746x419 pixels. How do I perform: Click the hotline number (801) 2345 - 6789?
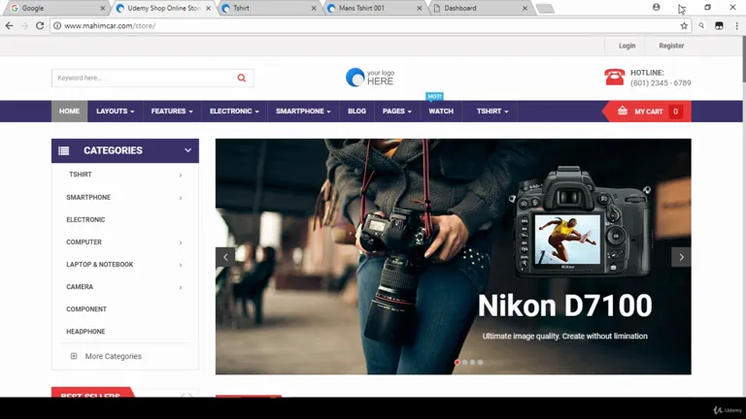(661, 82)
